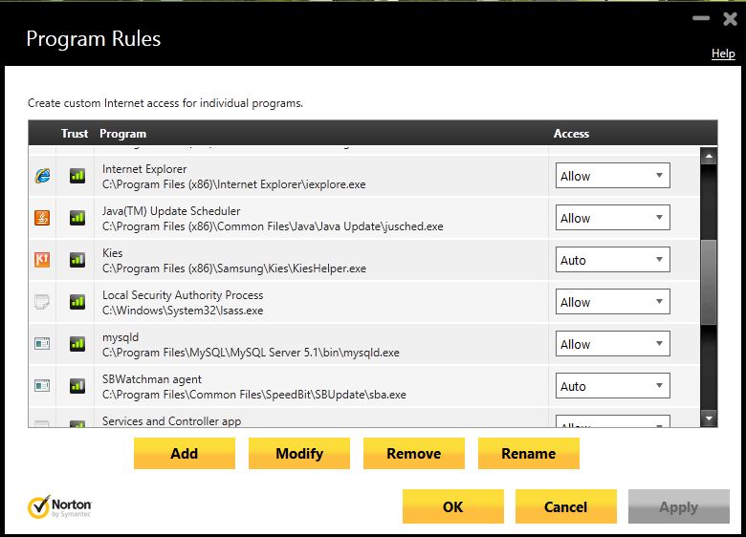
Task: Click the Trust column header
Action: (x=75, y=134)
